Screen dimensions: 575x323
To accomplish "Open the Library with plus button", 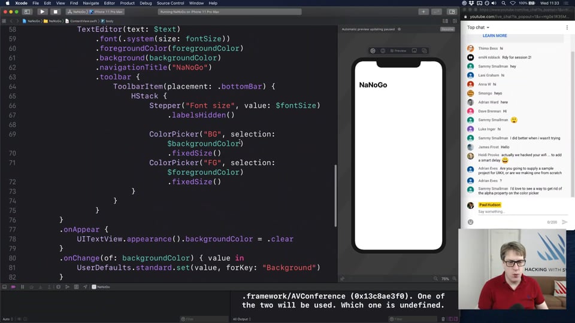I will click(423, 12).
